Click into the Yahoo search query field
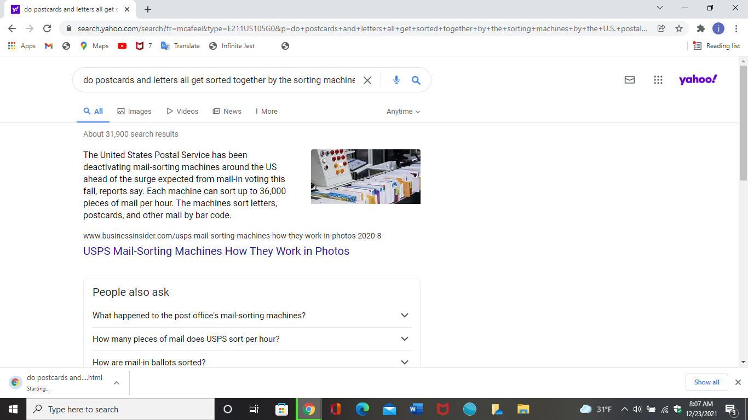748x420 pixels. (219, 80)
